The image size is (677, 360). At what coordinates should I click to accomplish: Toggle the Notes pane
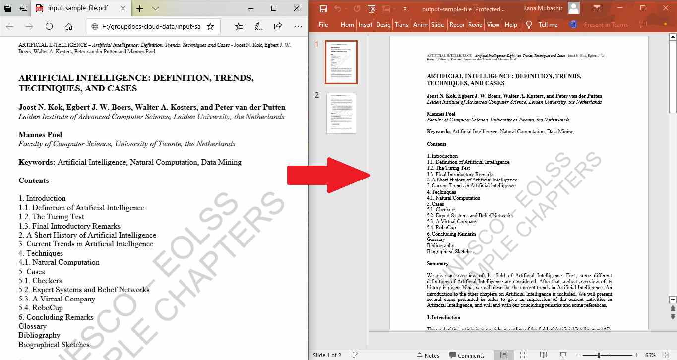(428, 355)
